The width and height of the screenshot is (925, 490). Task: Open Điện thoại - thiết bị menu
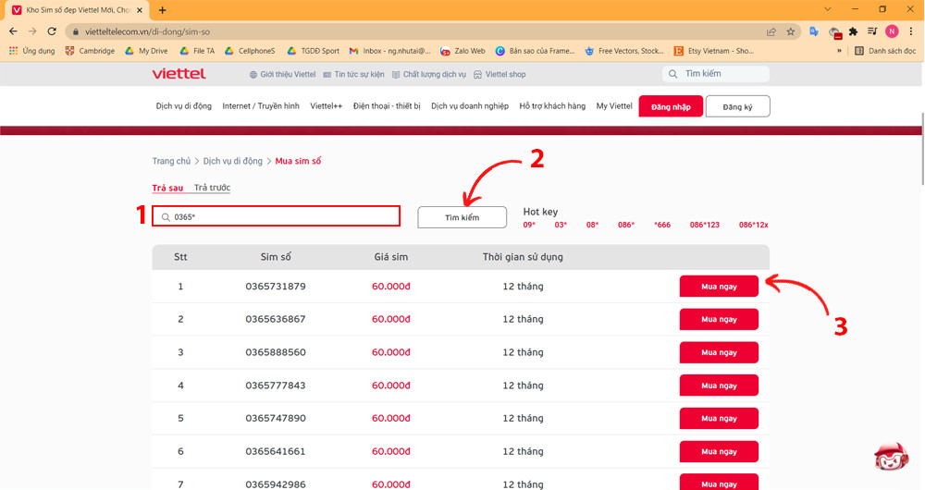[387, 106]
